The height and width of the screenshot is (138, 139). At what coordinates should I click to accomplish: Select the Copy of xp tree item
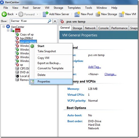(x=27, y=34)
